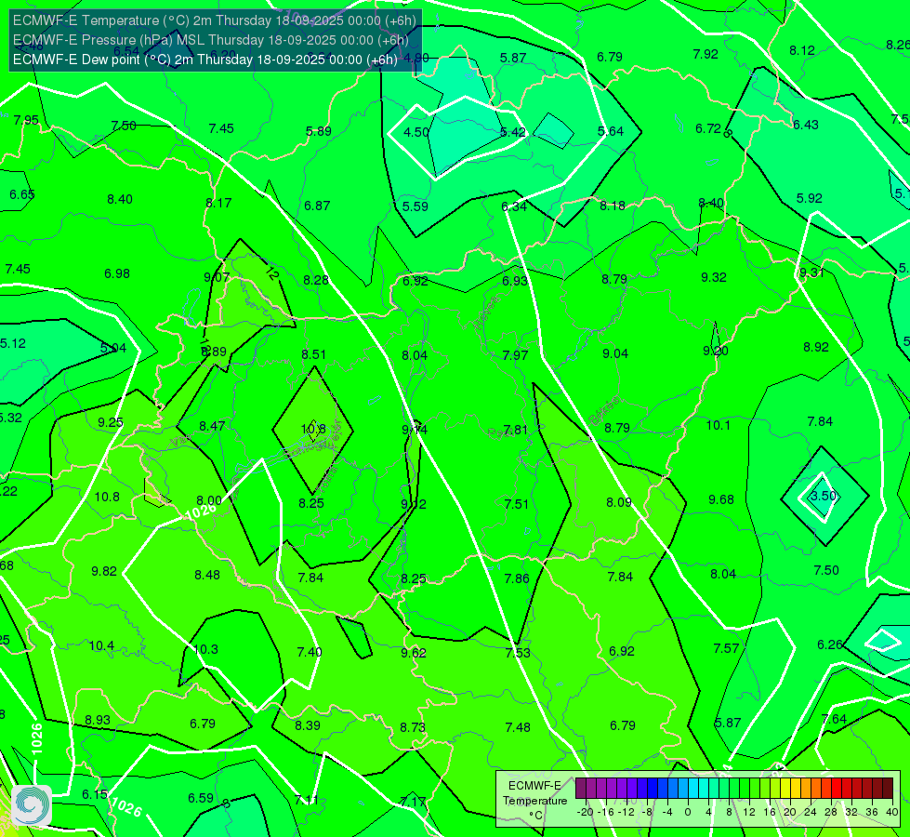Click the 8.73 value on the map

point(412,726)
